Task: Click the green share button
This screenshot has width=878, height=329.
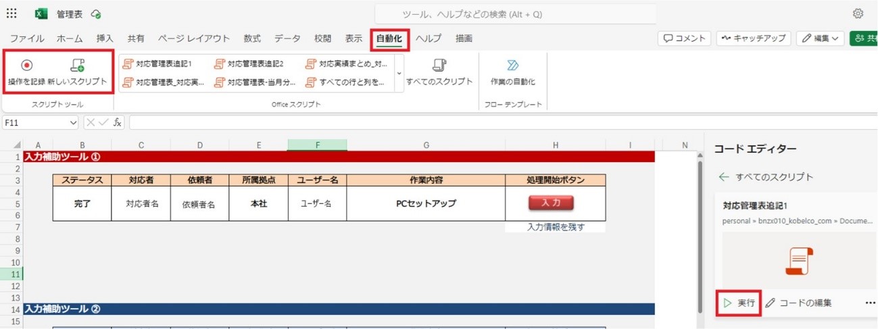Action: tap(863, 39)
